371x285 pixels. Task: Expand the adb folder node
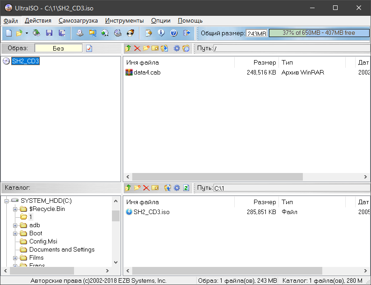(x=15, y=225)
